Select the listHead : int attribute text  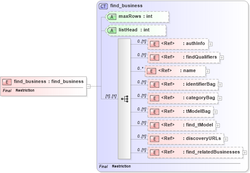tap(134, 30)
